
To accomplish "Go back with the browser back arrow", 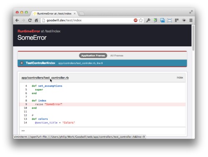I will pyautogui.click(x=17, y=20).
